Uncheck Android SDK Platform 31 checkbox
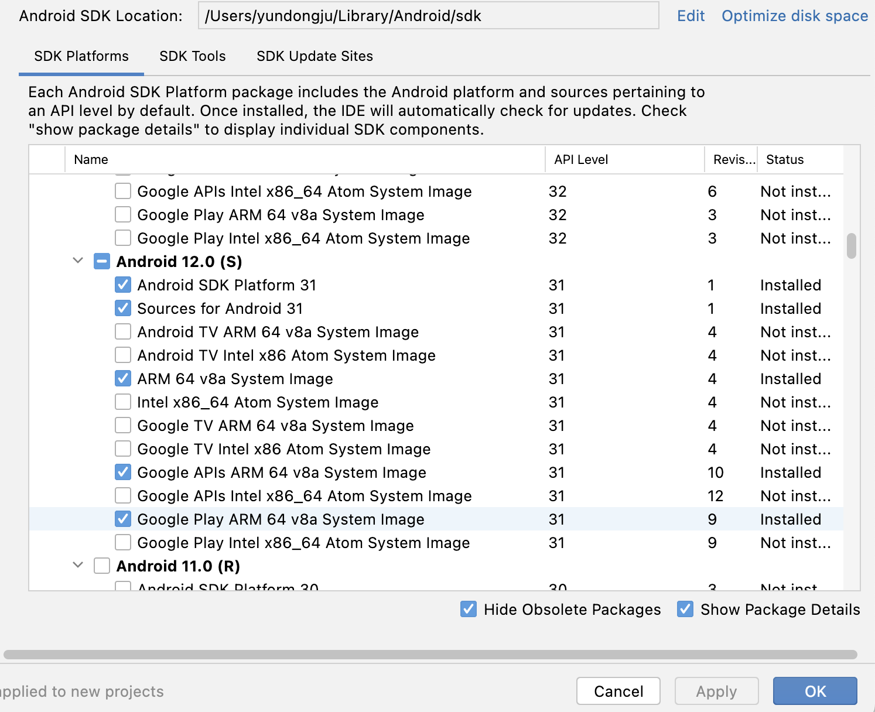 pos(123,285)
